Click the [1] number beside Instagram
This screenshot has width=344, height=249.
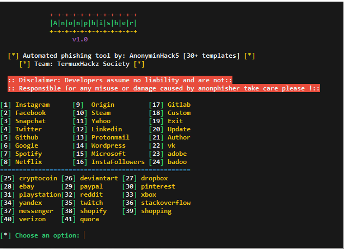point(5,105)
